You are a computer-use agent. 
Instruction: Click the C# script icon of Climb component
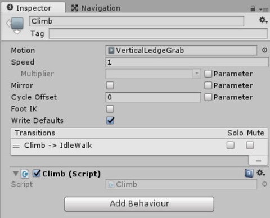(x=25, y=174)
